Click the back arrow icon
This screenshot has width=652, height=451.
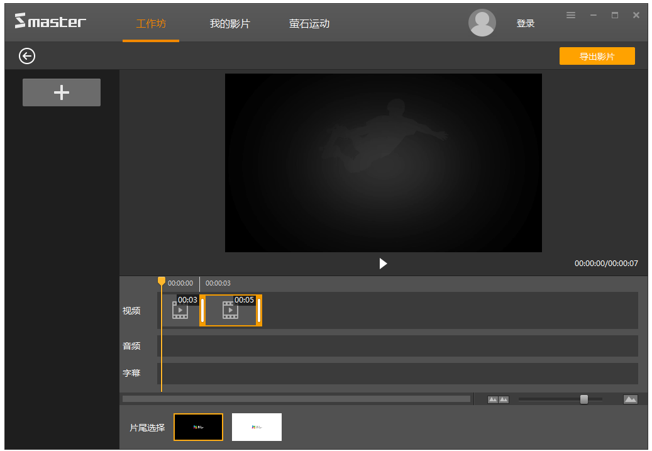click(27, 56)
